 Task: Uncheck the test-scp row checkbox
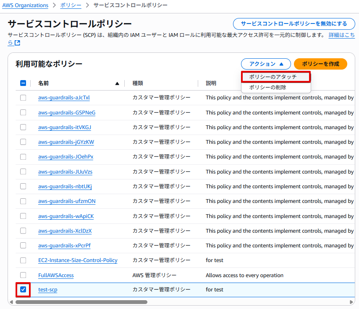23,290
